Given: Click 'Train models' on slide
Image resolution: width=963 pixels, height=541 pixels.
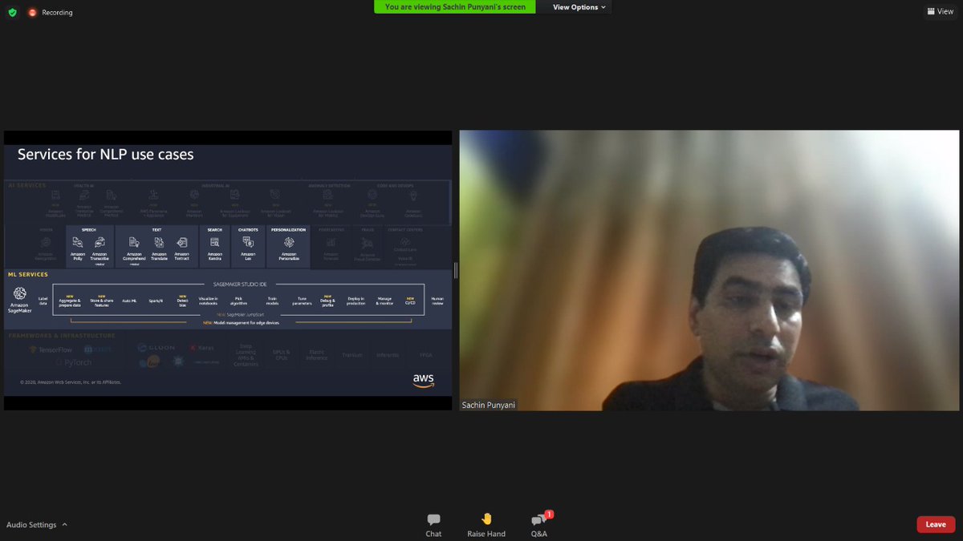Looking at the screenshot, I should [x=272, y=301].
